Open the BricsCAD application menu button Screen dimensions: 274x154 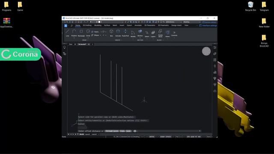point(66,26)
